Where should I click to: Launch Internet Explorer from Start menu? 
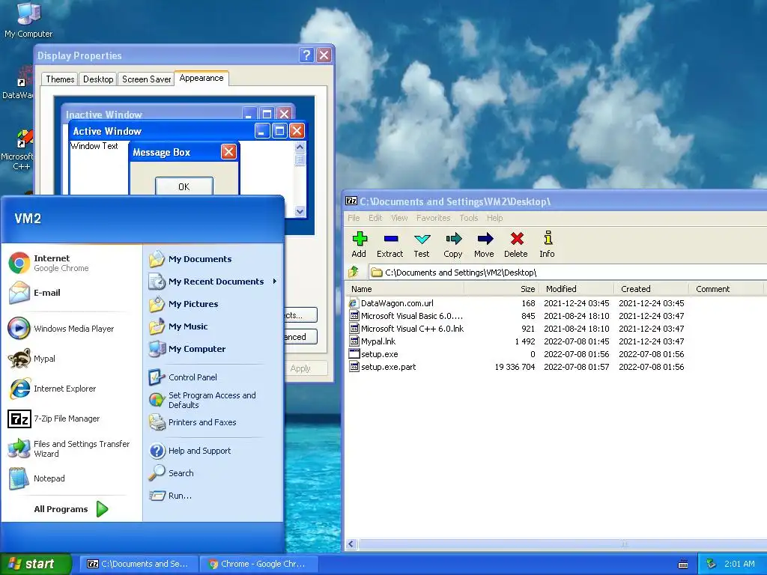pyautogui.click(x=52, y=389)
